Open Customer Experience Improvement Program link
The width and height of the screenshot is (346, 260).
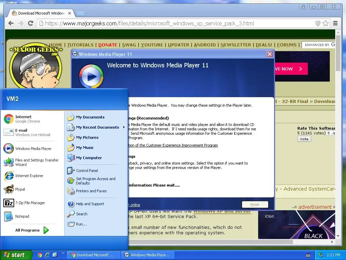click(x=173, y=145)
